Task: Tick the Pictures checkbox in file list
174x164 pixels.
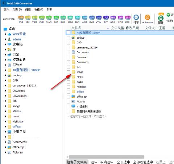Action: 69,101
